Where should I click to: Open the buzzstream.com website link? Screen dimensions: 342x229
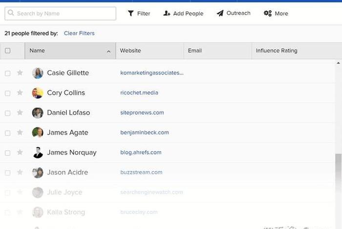141,172
